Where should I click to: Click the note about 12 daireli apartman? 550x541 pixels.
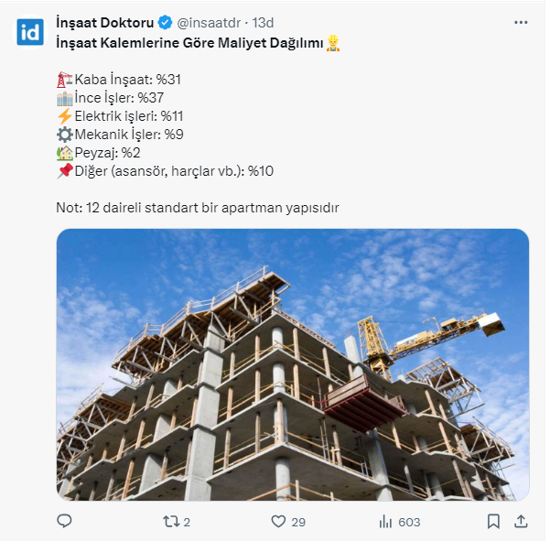[x=198, y=208]
